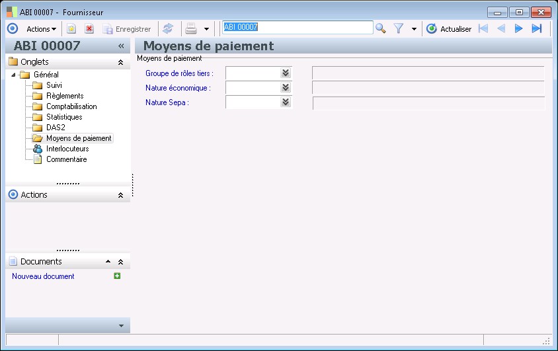Click the Nature Sepa label
The width and height of the screenshot is (558, 351).
[x=167, y=102]
